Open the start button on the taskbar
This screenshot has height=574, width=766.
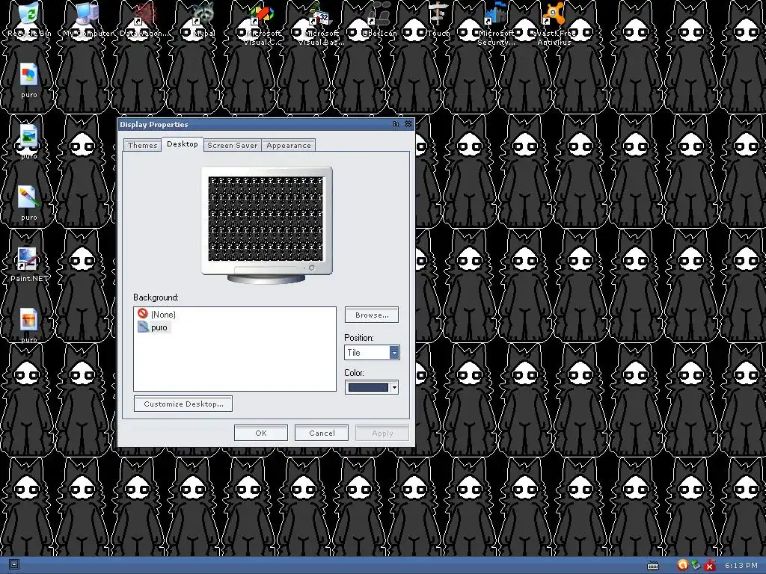coord(13,565)
